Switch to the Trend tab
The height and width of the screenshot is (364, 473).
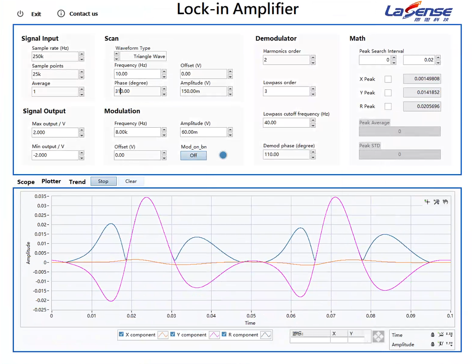(x=77, y=182)
